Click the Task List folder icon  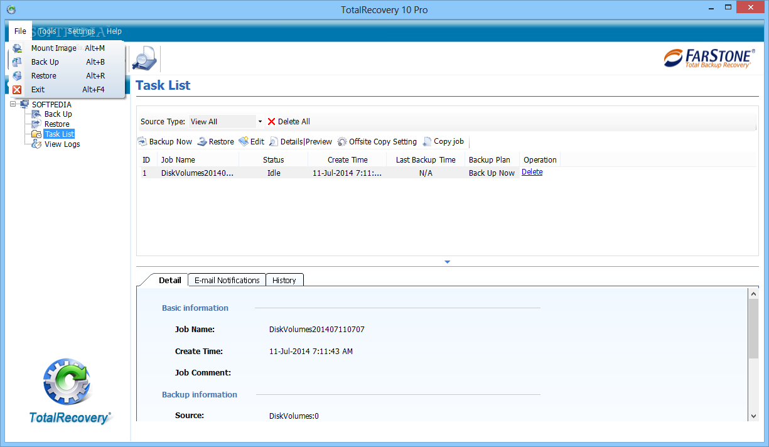point(37,134)
